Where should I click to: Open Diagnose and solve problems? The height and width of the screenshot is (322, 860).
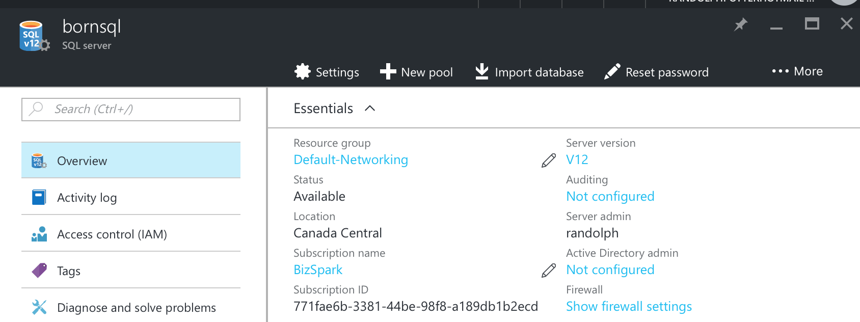pyautogui.click(x=131, y=307)
